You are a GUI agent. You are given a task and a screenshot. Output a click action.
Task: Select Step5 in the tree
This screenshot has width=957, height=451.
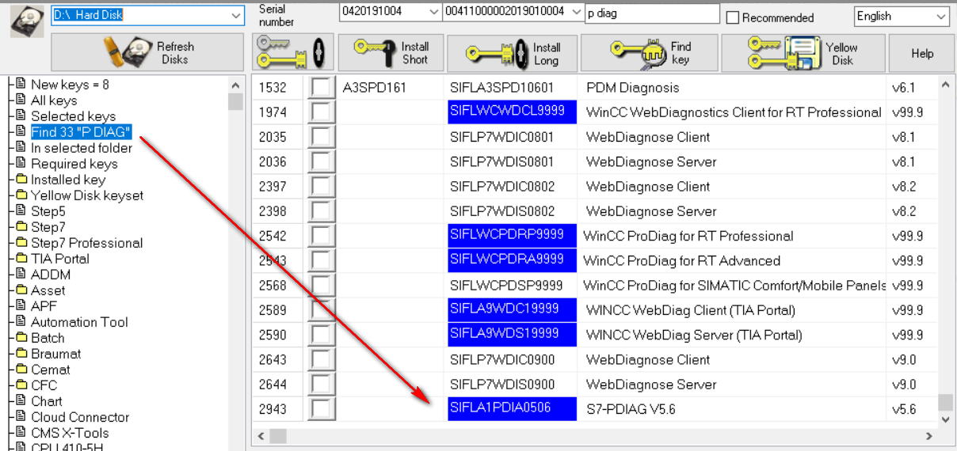[48, 211]
